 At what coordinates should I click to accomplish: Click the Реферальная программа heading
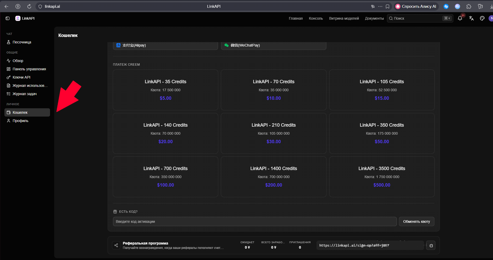coord(145,243)
